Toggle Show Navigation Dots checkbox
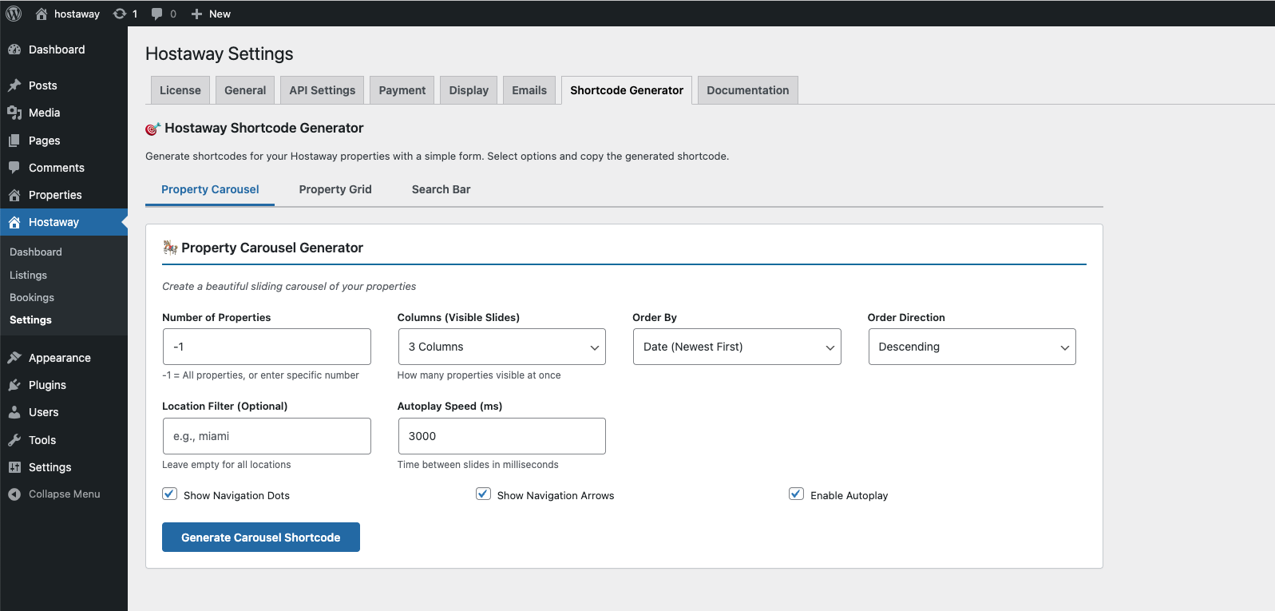 click(x=169, y=494)
